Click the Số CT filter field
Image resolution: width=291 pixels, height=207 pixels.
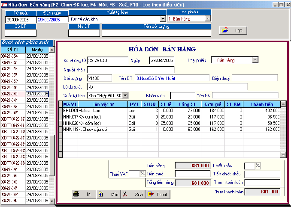pyautogui.click(x=21, y=33)
